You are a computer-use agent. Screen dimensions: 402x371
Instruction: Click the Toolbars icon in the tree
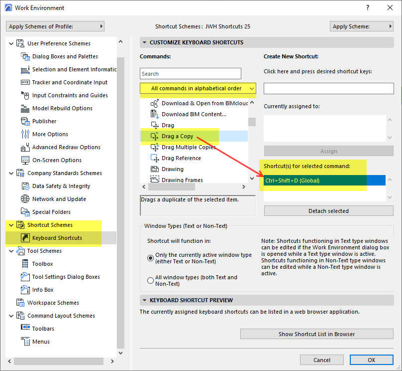(x=25, y=327)
